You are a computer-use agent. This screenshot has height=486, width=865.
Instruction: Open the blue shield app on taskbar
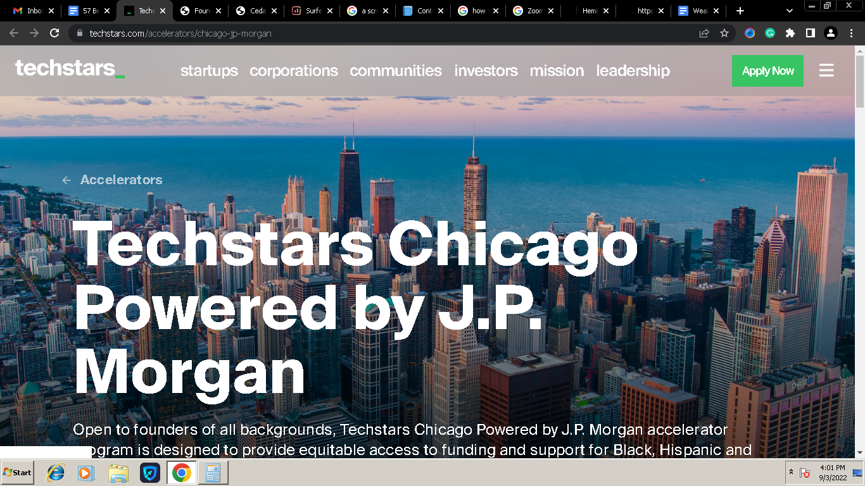[150, 473]
